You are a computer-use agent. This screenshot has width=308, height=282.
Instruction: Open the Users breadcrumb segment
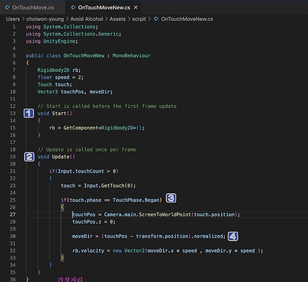[13, 19]
